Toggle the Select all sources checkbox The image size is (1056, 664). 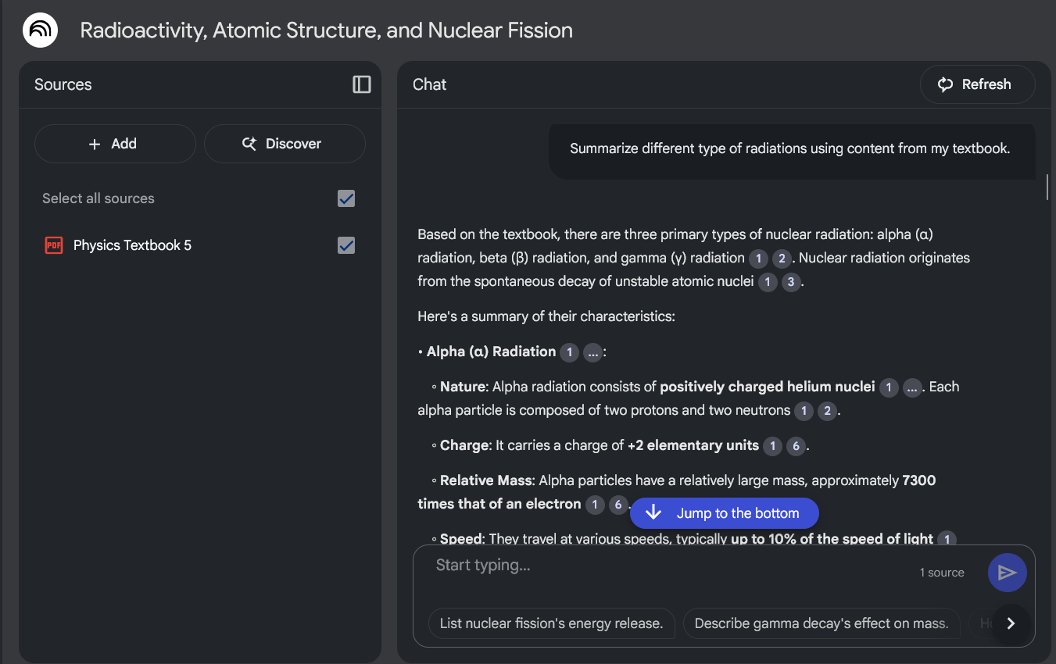pyautogui.click(x=346, y=198)
